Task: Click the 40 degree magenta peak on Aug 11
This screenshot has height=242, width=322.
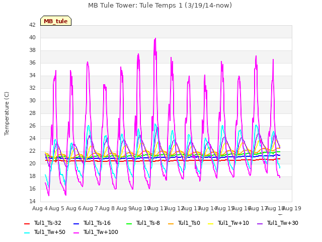Action: [155, 39]
